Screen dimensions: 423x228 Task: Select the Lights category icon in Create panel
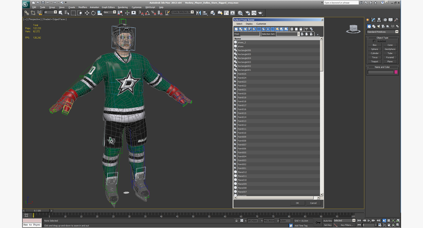(x=379, y=26)
